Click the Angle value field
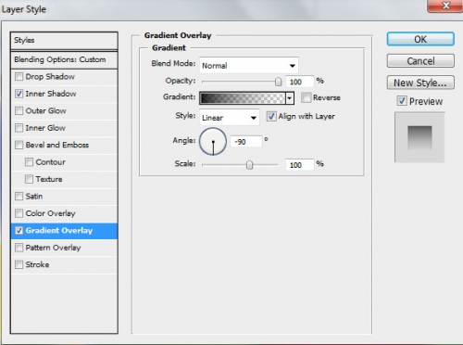Screen dimensions: 463x345 [x=246, y=142]
